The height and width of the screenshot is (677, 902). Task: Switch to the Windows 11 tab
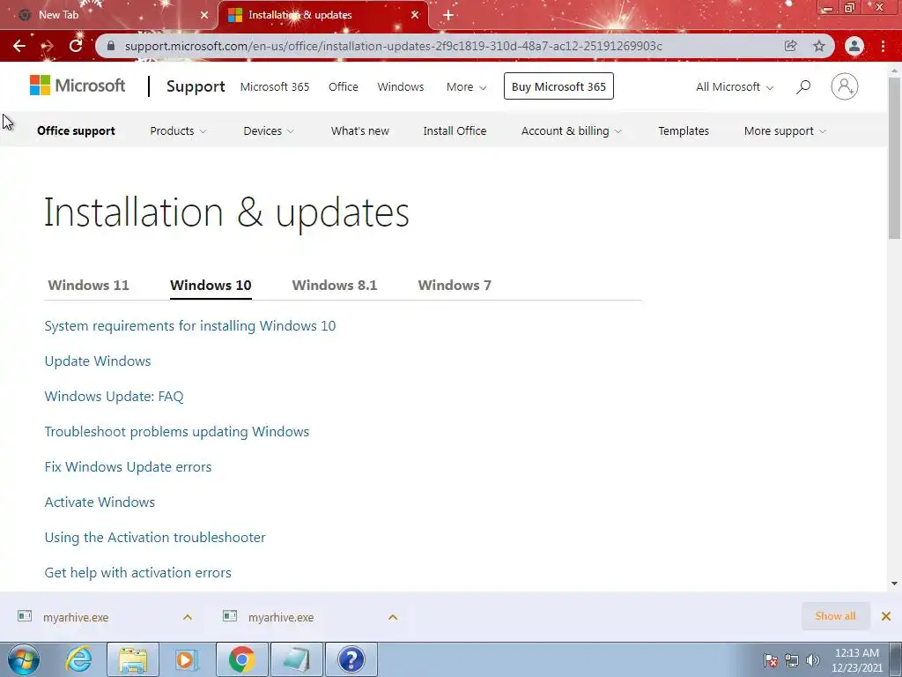pos(89,285)
